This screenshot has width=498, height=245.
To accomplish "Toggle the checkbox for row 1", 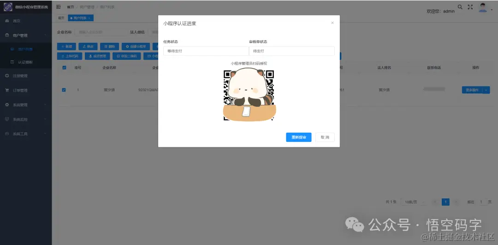I will pyautogui.click(x=64, y=90).
